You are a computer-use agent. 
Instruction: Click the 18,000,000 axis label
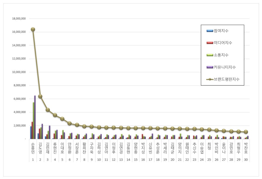pos(19,18)
